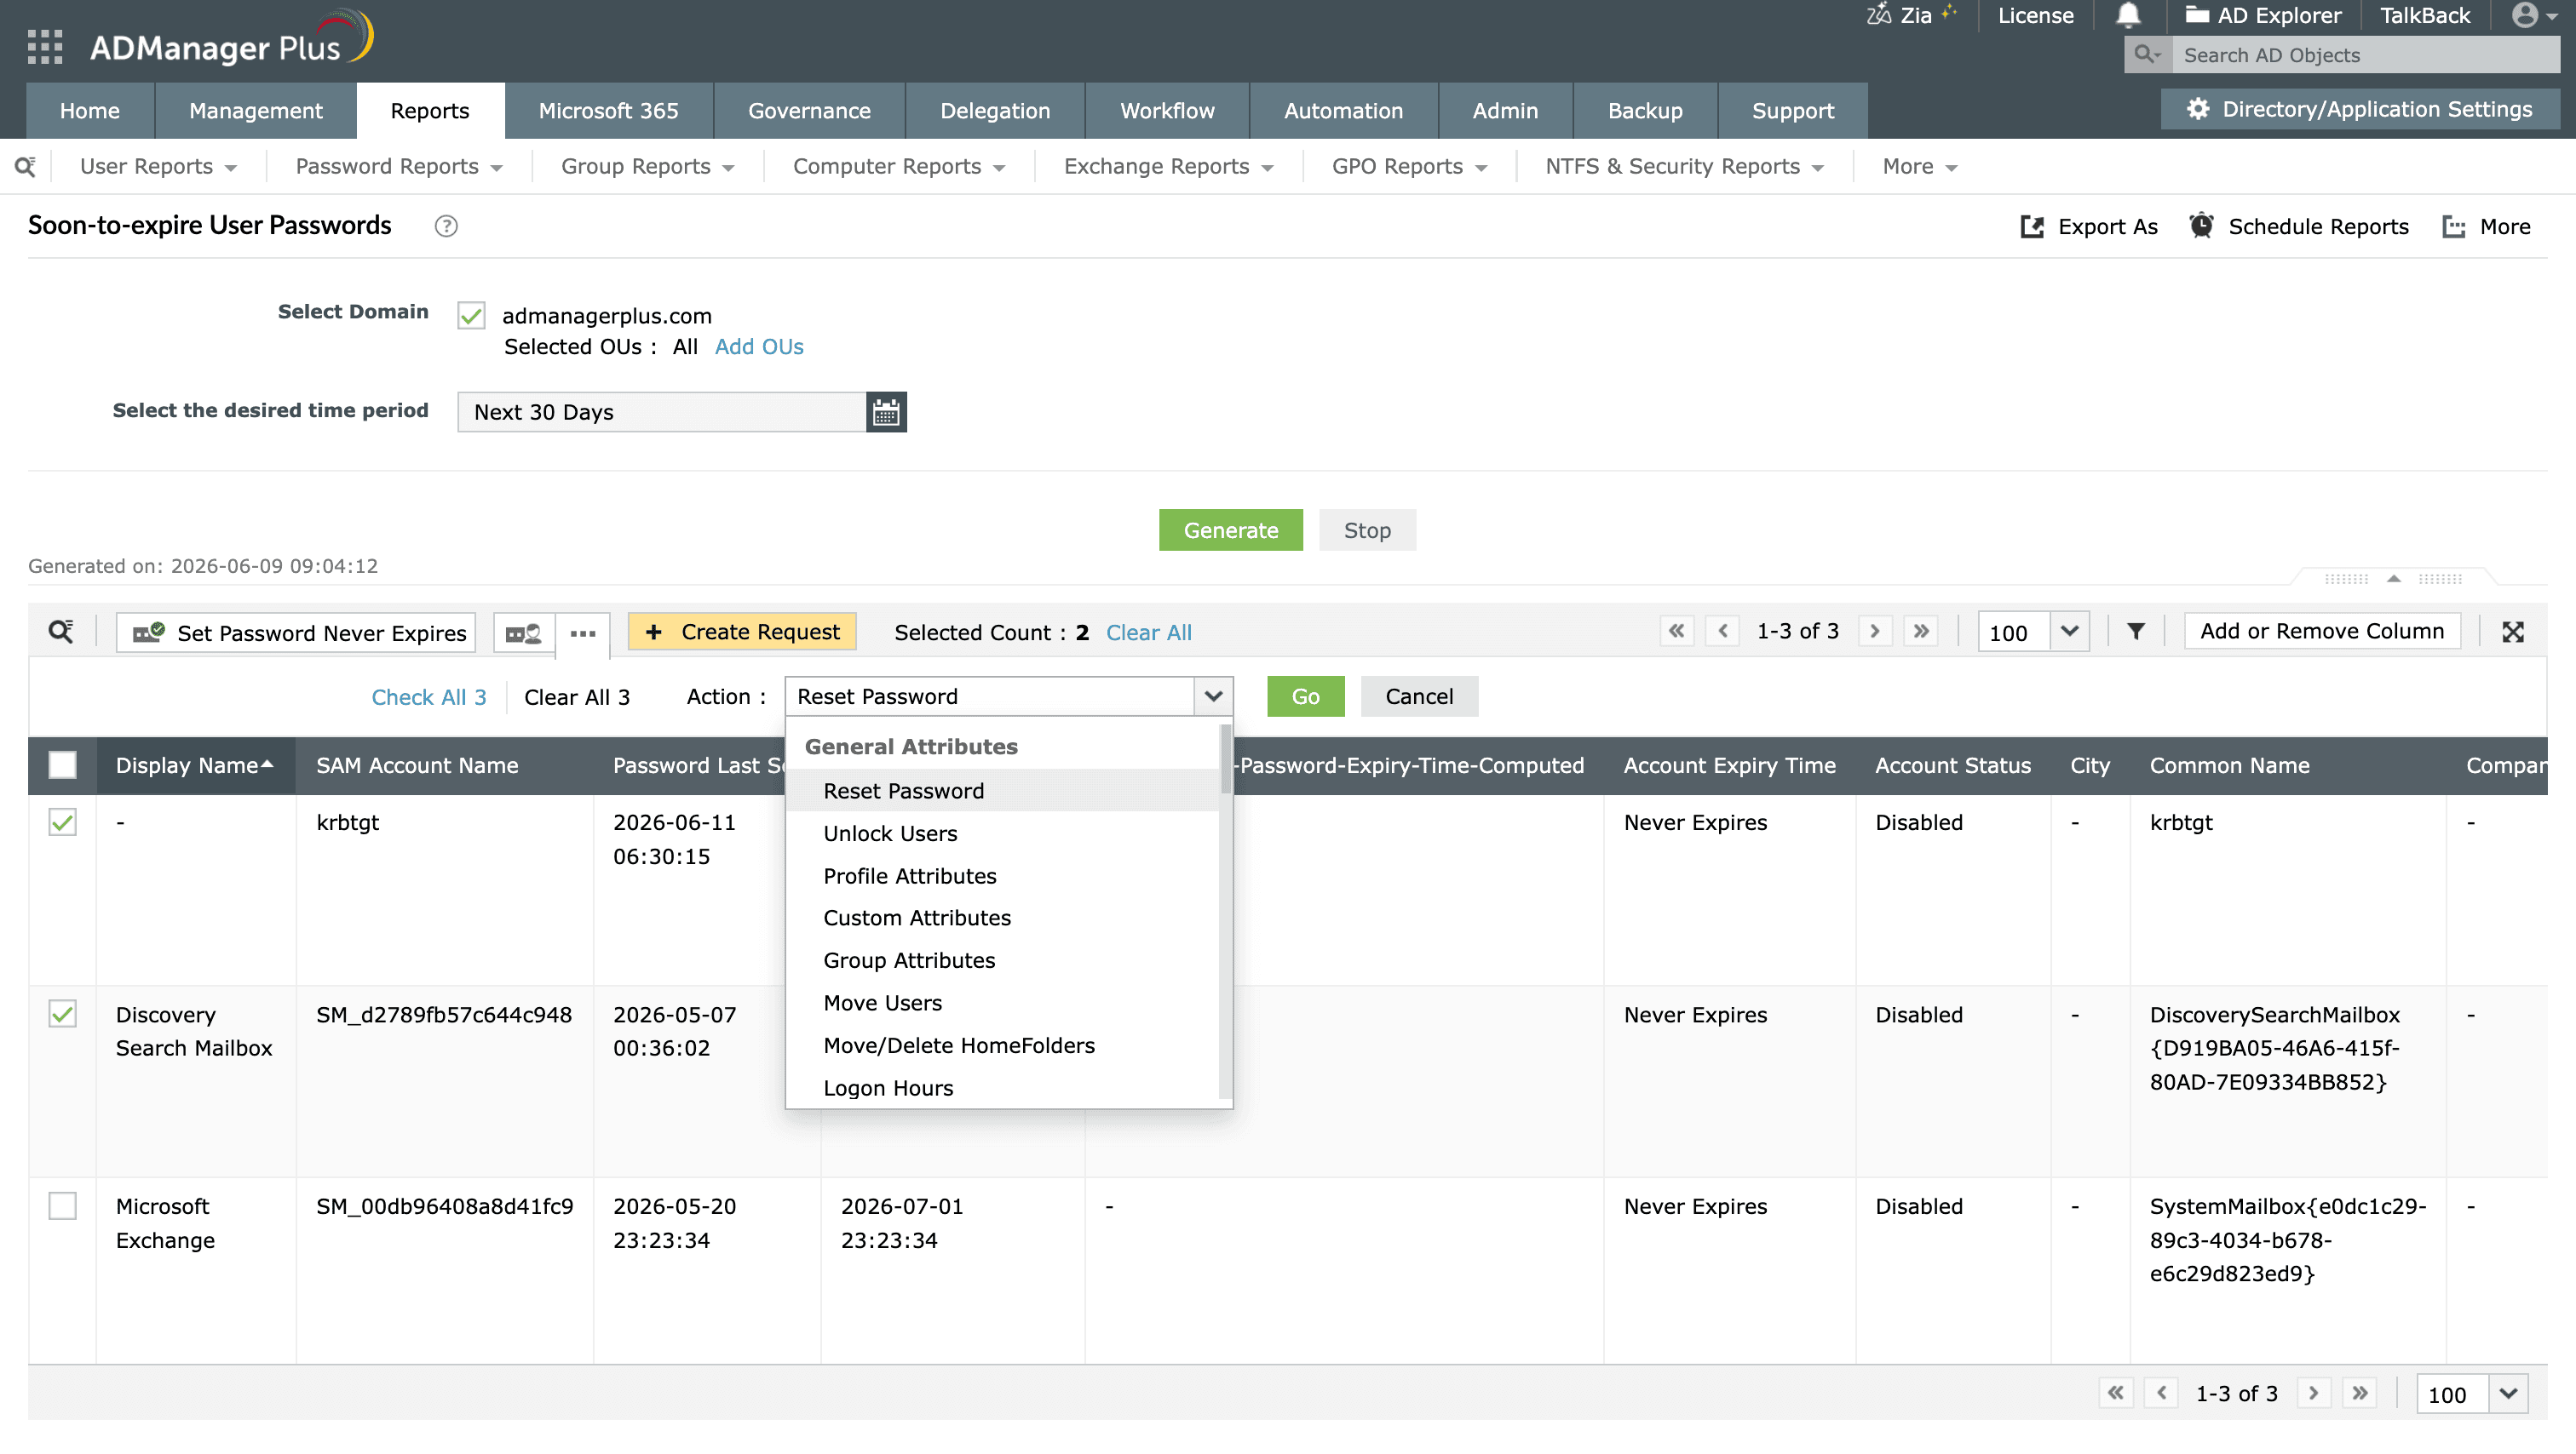Expand NTFS & Security Reports dropdown
Screen dimensions: 2576x1454
pos(1684,166)
